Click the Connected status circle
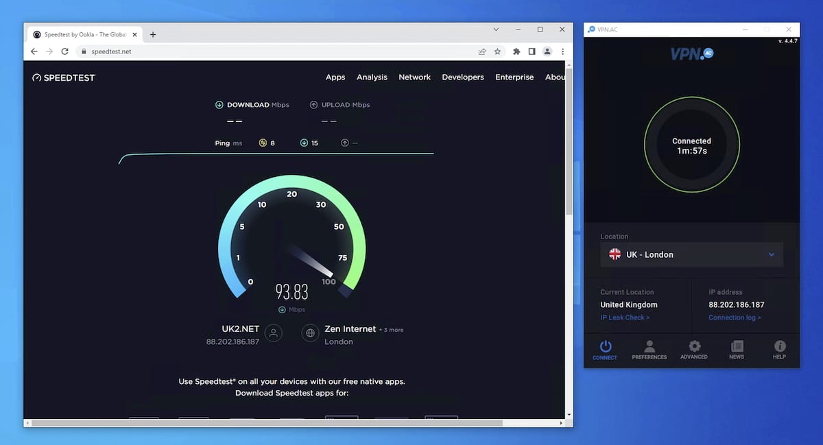 click(691, 145)
